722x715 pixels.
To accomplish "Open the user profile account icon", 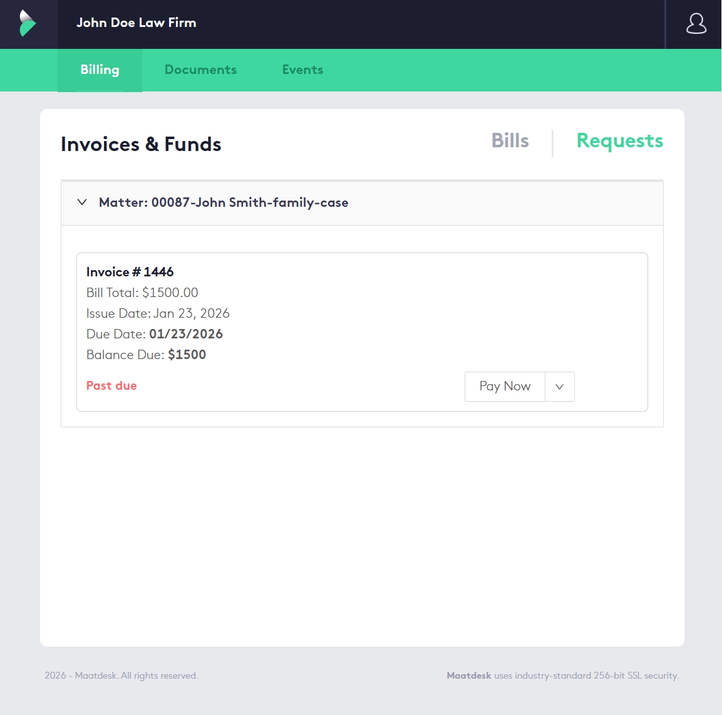I will coord(696,24).
